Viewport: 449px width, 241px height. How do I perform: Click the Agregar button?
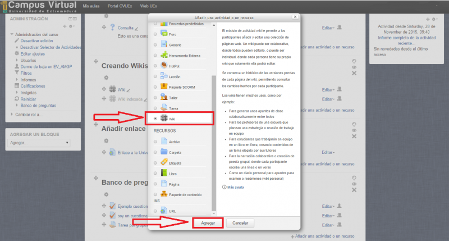pyautogui.click(x=208, y=223)
